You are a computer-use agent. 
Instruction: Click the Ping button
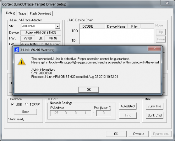pyautogui.click(x=128, y=115)
